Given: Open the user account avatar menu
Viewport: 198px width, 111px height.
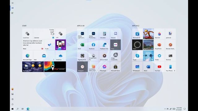Looking at the screenshot, I should (x=12, y=89).
